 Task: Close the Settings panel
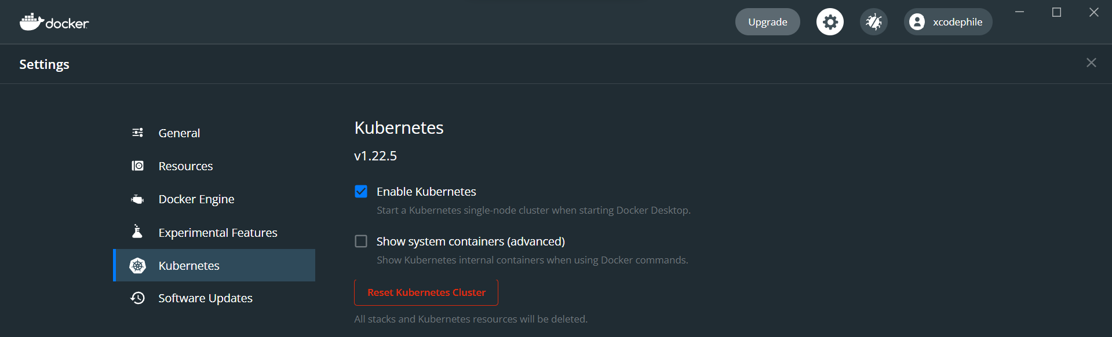(1091, 63)
